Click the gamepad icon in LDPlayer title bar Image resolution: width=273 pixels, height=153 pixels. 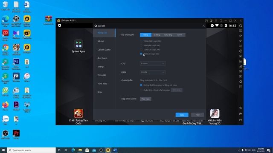pyautogui.click(x=206, y=20)
